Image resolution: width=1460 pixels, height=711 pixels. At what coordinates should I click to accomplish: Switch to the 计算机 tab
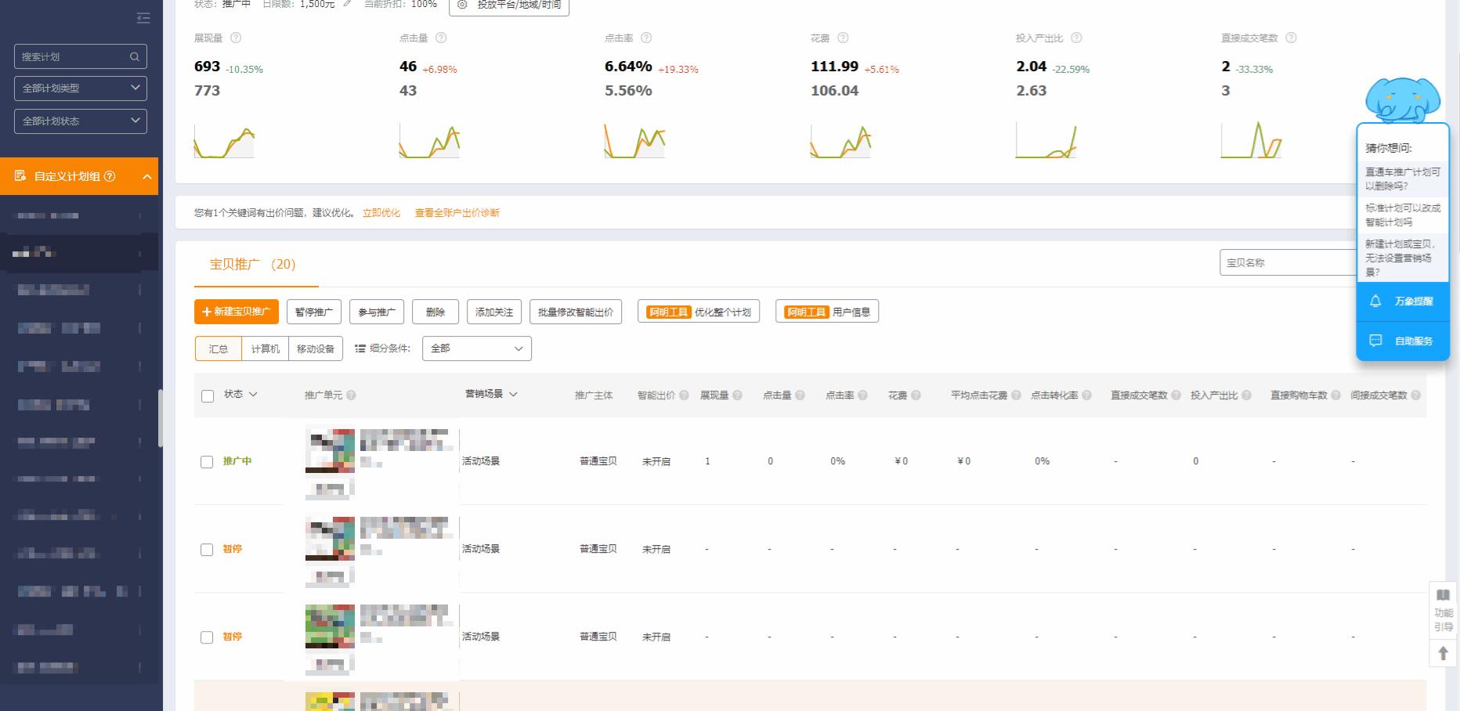coord(265,348)
